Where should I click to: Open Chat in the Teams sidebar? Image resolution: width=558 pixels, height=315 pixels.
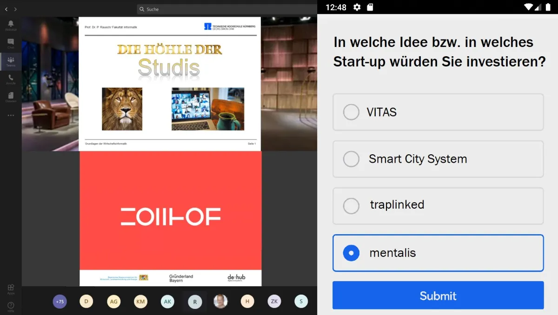tap(11, 43)
